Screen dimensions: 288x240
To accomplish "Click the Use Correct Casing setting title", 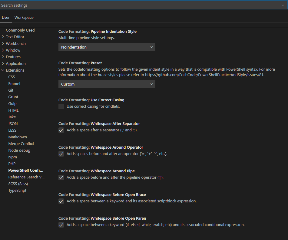I will [91, 100].
